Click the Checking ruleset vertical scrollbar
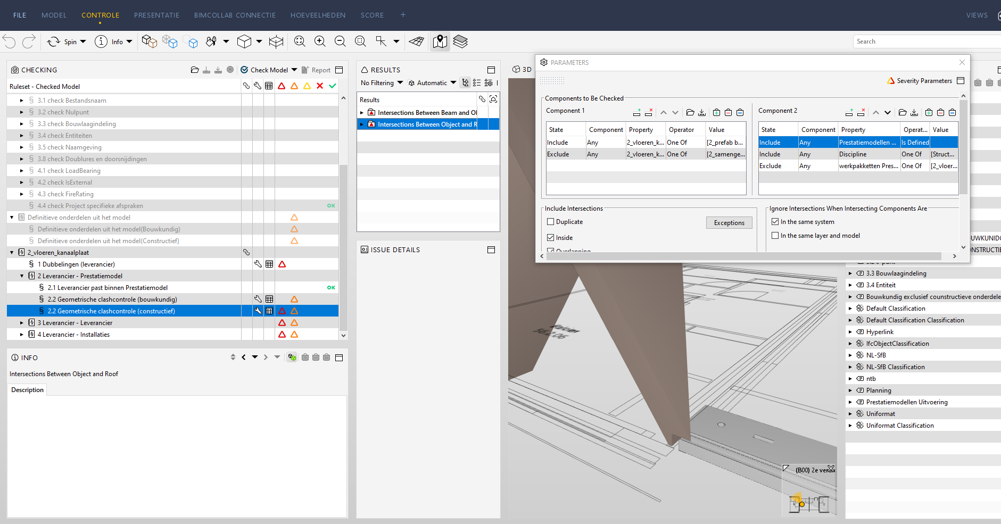 (343, 247)
